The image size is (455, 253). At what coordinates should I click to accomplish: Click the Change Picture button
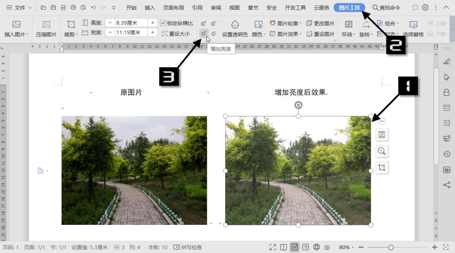(322, 23)
